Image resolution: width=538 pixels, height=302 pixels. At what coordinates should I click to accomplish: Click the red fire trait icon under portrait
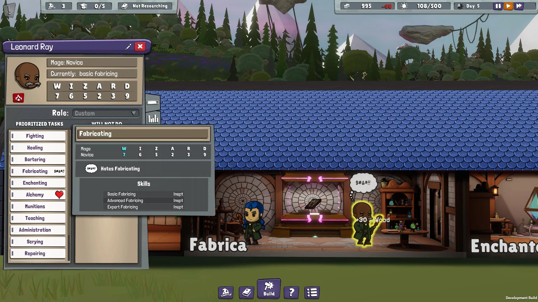point(18,98)
